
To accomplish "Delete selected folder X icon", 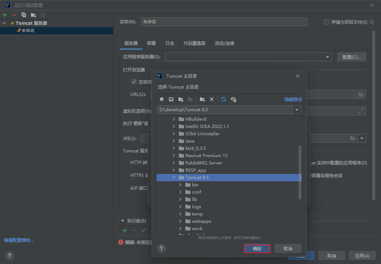I will (x=212, y=99).
